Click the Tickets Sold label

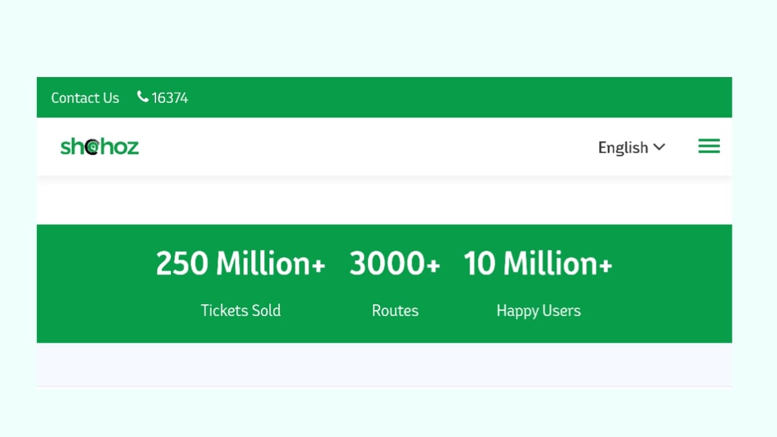pyautogui.click(x=240, y=311)
